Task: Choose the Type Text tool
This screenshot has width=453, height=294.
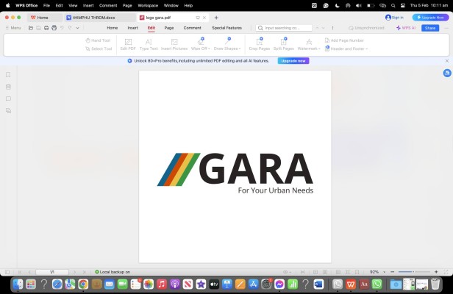Action: point(149,44)
